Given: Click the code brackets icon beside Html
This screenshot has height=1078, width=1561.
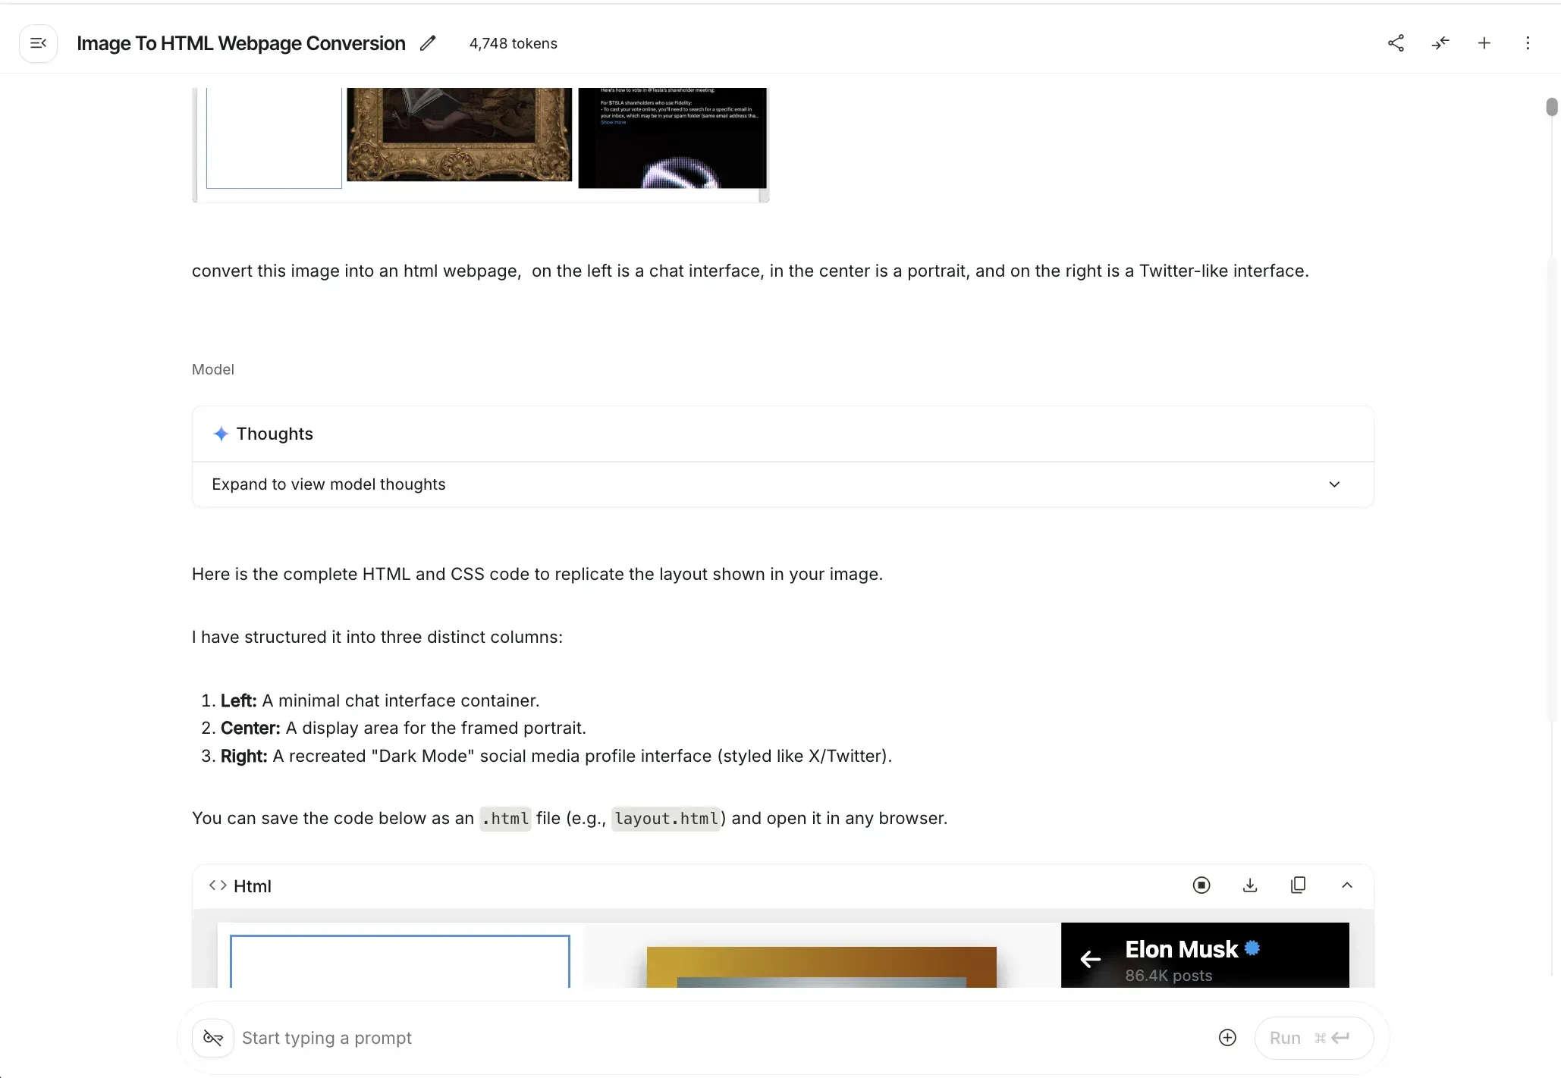Looking at the screenshot, I should point(218,885).
